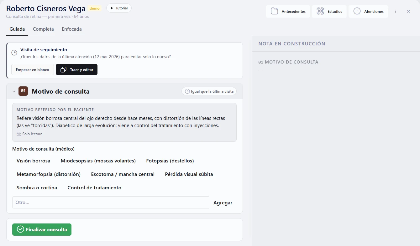The width and height of the screenshot is (420, 246).
Task: Toggle the Fotopsias (destellos) chip
Action: tap(170, 161)
